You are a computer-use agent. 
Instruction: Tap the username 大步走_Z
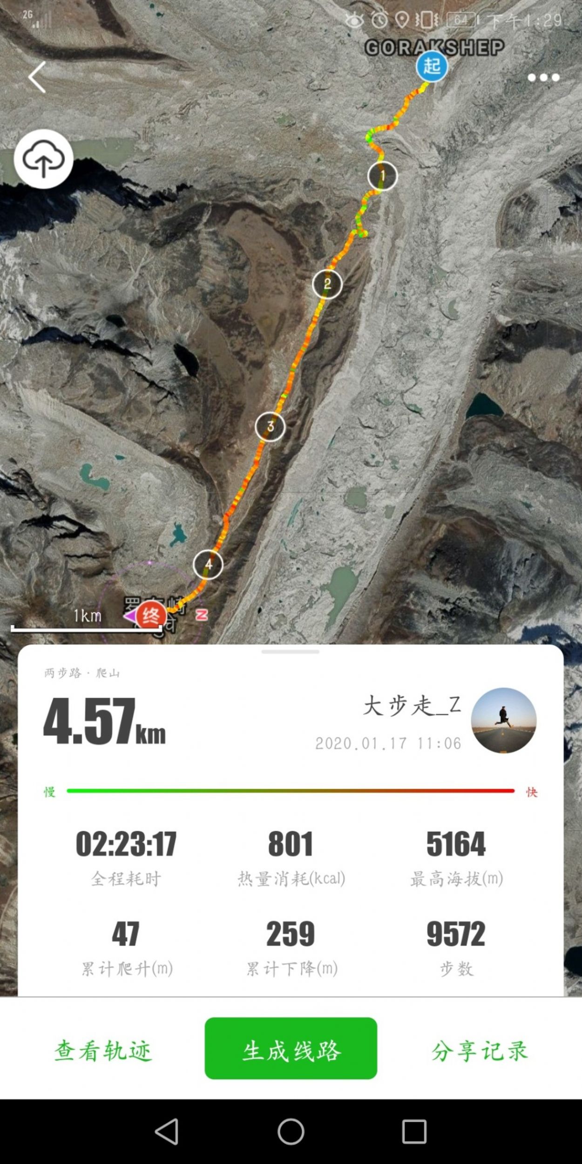coord(412,705)
